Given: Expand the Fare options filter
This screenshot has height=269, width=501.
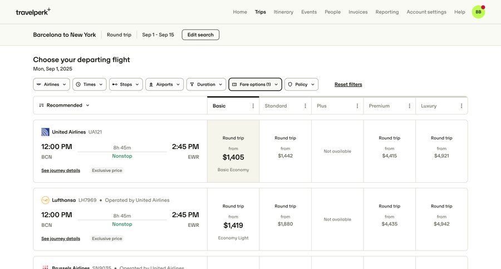Looking at the screenshot, I should tap(255, 84).
